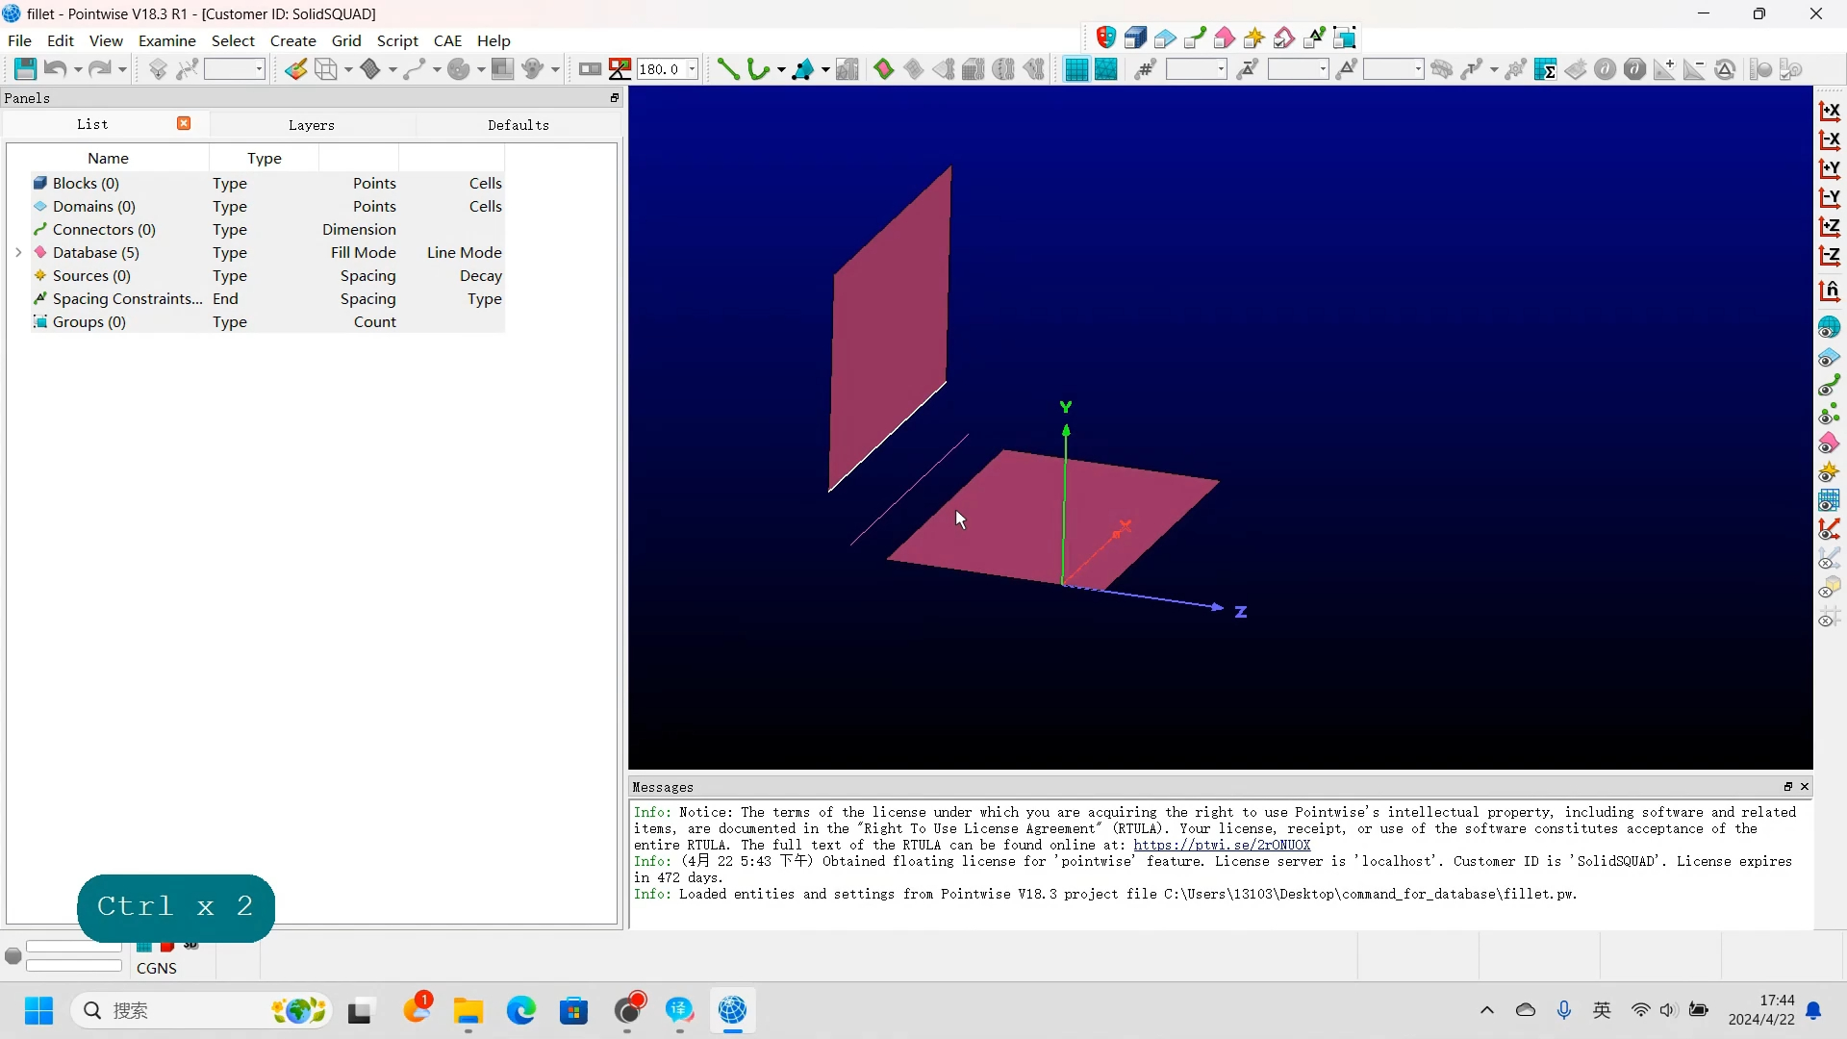This screenshot has width=1847, height=1039.
Task: Open the rotation angle 180.0 dropdown
Action: pyautogui.click(x=692, y=68)
